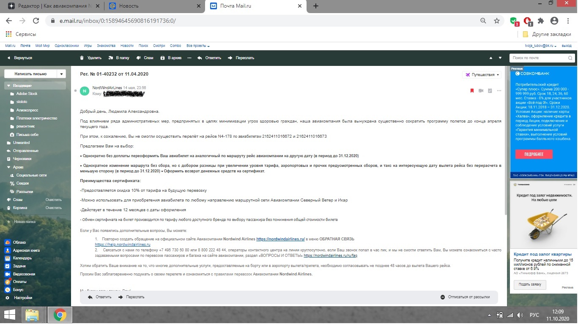The image size is (578, 324).
Task: Collapse the Архив folder tree
Action: pos(8,167)
